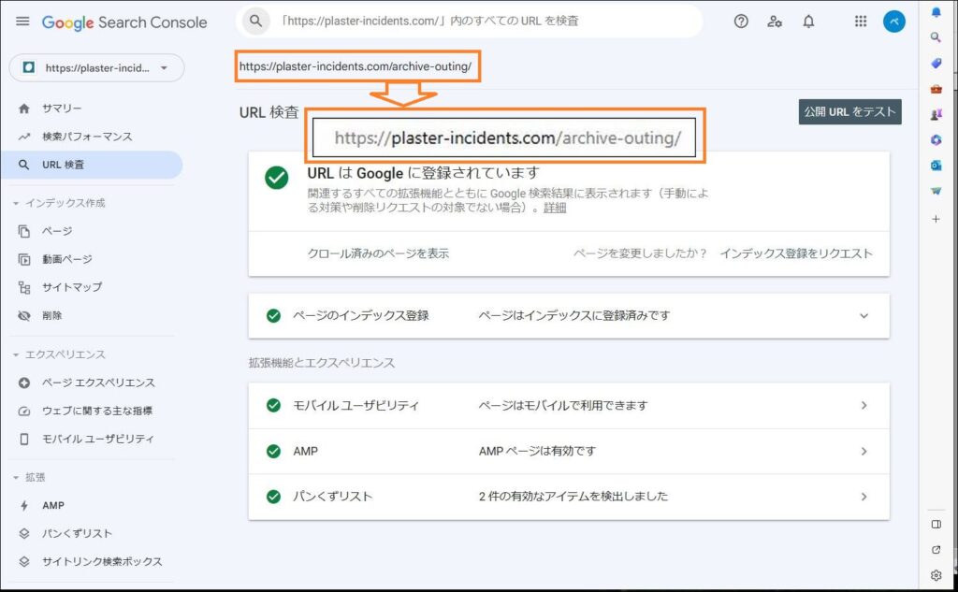
Task: Open users and permissions settings icon
Action: click(x=775, y=22)
